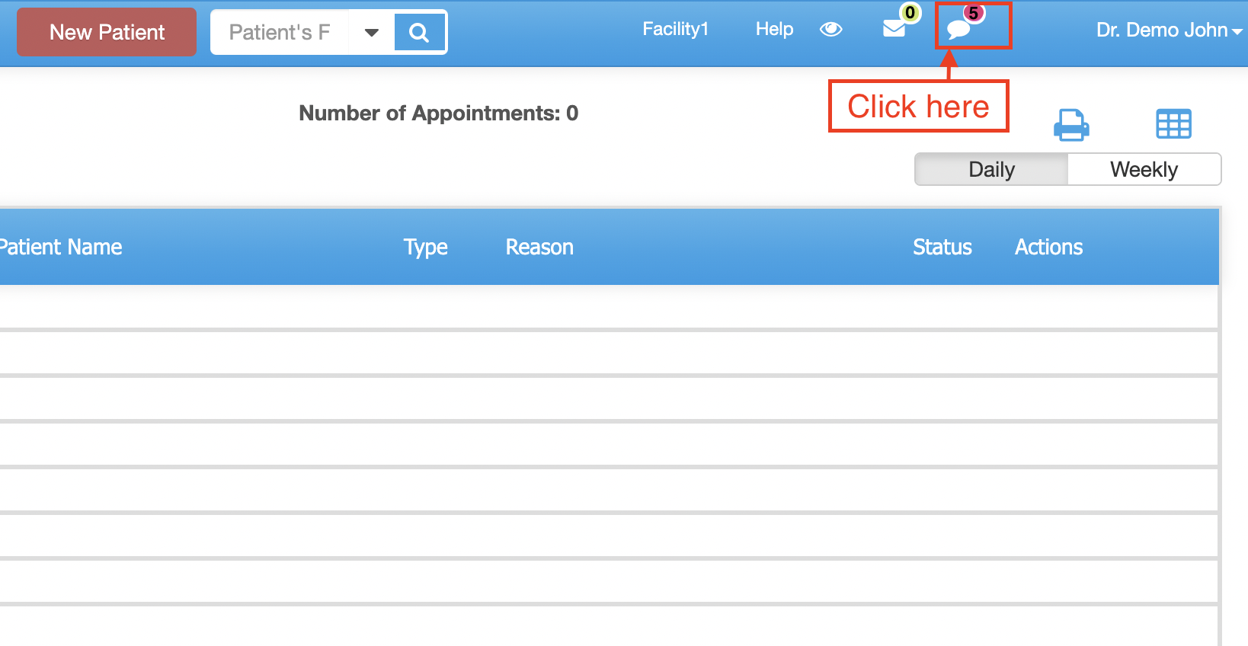This screenshot has width=1248, height=646.
Task: Sort by the Patient Name column header
Action: 61,247
